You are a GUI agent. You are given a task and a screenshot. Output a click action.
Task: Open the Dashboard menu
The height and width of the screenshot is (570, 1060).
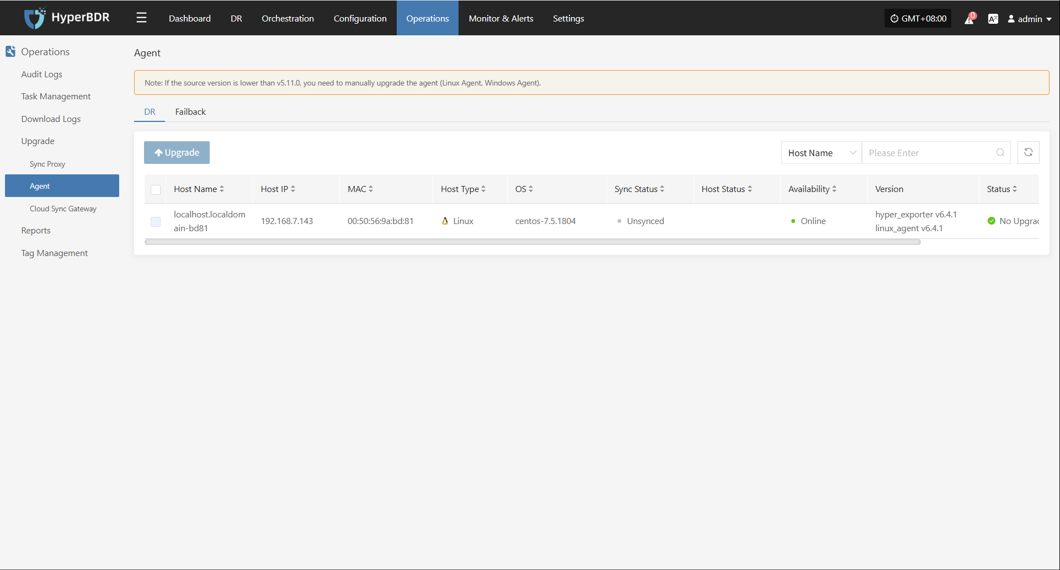click(190, 18)
